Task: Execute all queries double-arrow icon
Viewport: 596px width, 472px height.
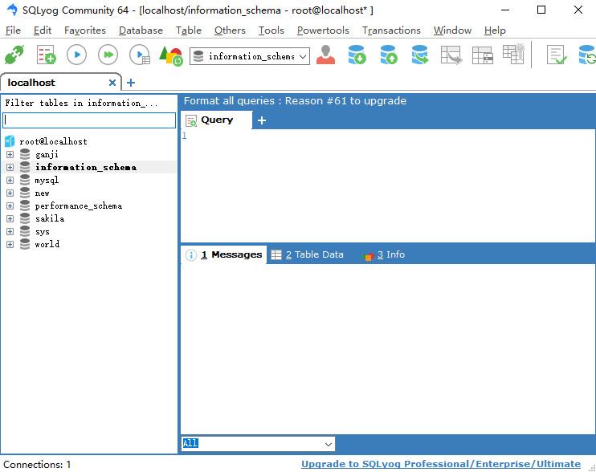Action: [x=108, y=55]
